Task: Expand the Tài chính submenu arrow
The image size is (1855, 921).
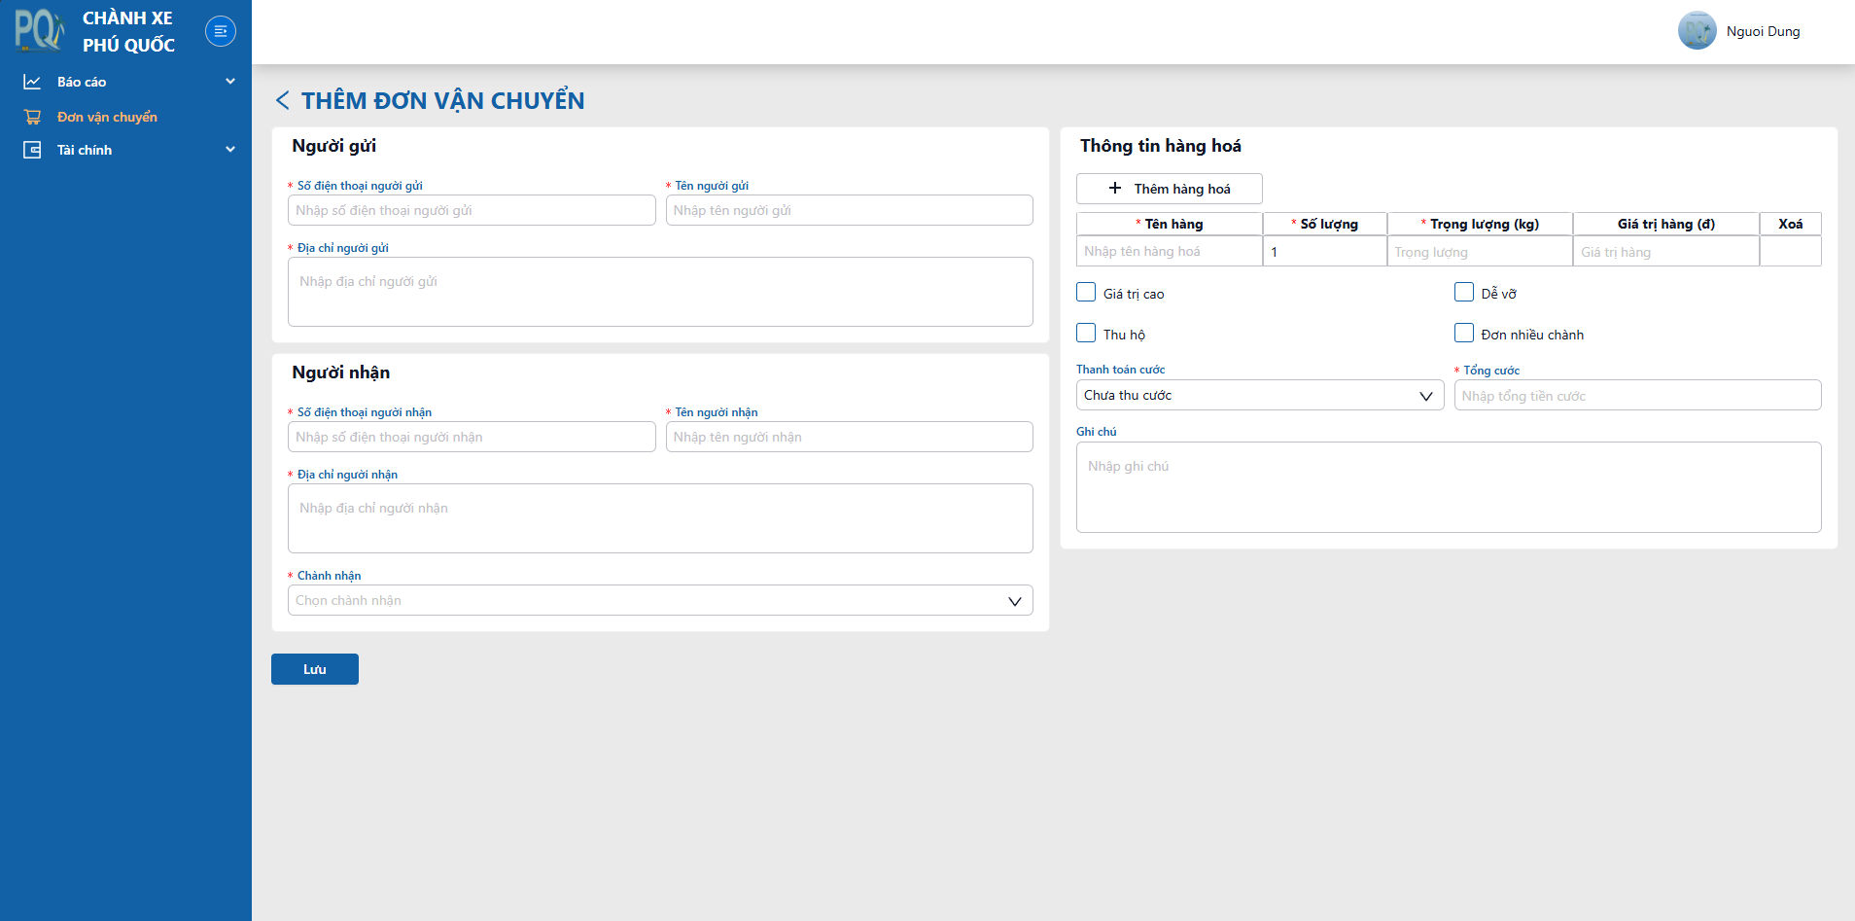Action: [230, 150]
